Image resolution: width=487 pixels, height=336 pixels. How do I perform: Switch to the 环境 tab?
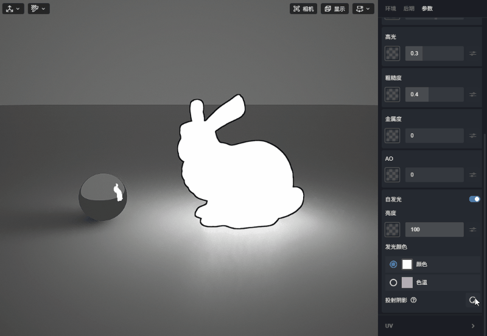point(390,9)
